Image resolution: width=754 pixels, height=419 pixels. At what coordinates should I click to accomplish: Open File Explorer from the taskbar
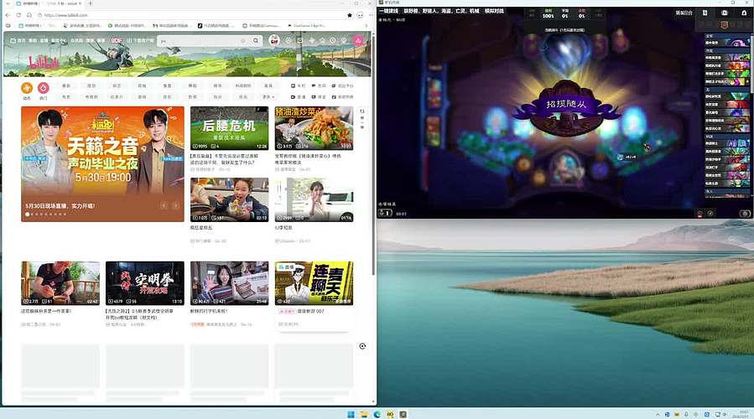364,414
